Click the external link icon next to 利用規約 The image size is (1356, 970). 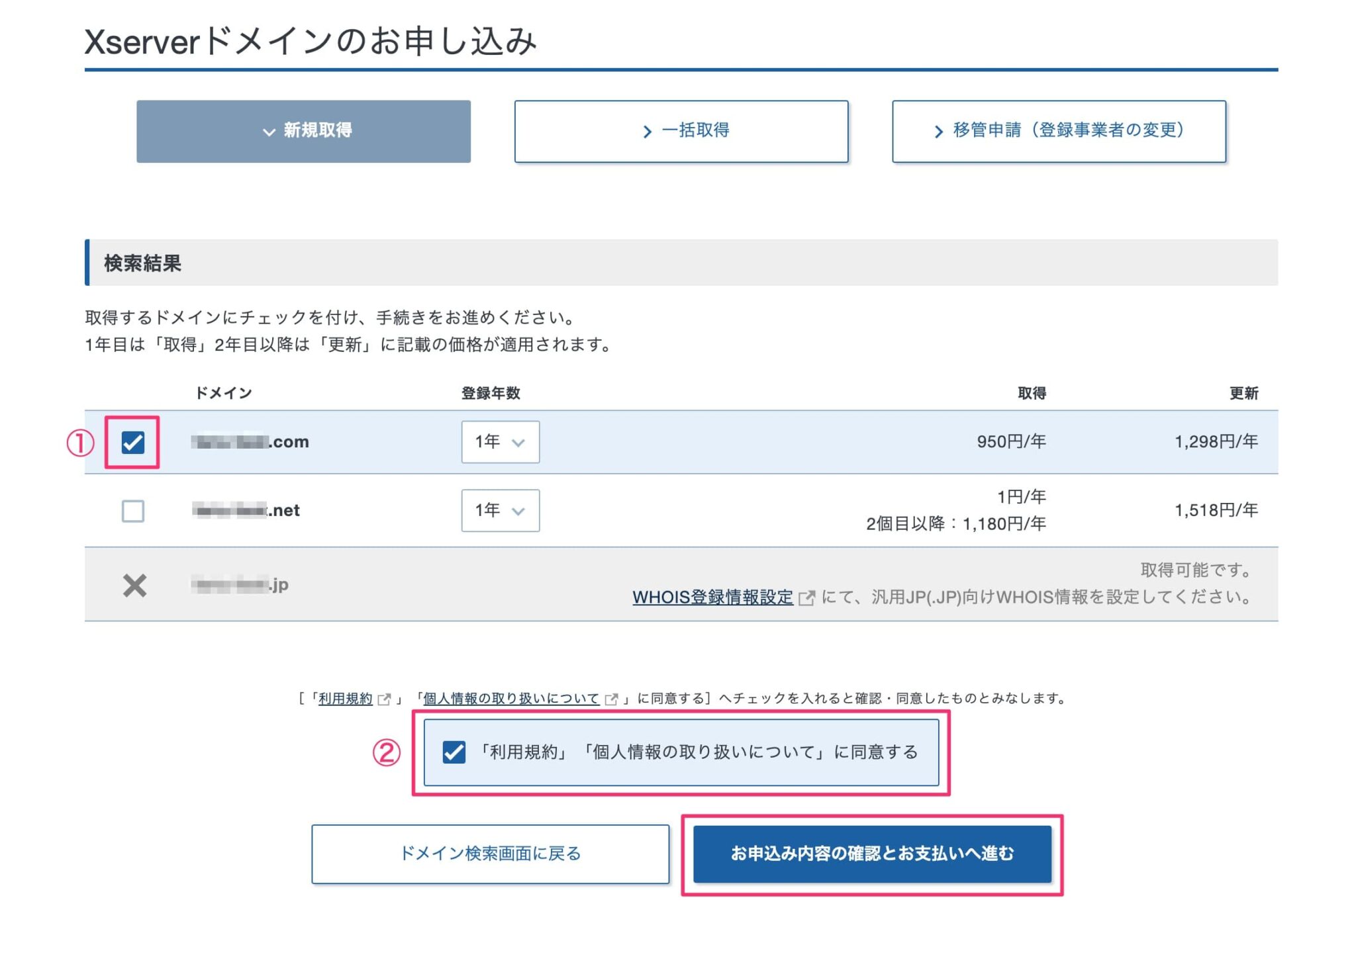(385, 698)
